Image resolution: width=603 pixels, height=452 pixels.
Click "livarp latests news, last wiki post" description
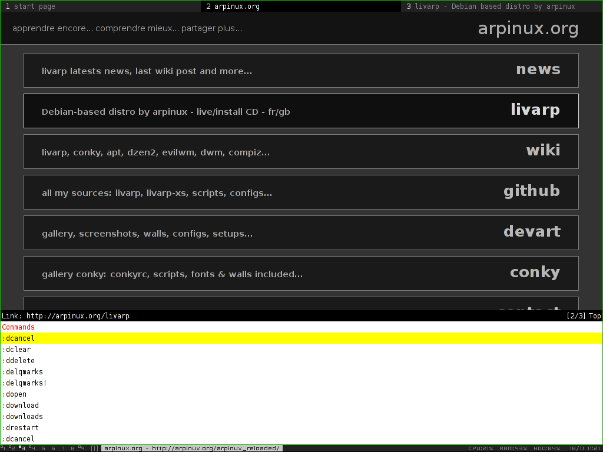tap(147, 71)
